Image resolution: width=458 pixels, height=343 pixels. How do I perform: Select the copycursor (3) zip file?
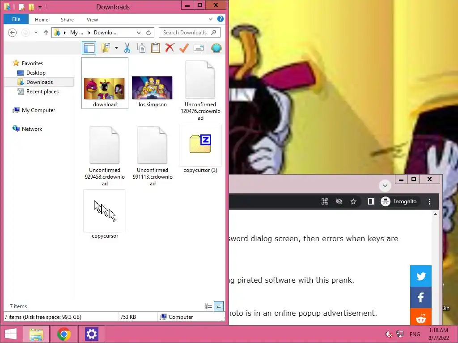(200, 149)
